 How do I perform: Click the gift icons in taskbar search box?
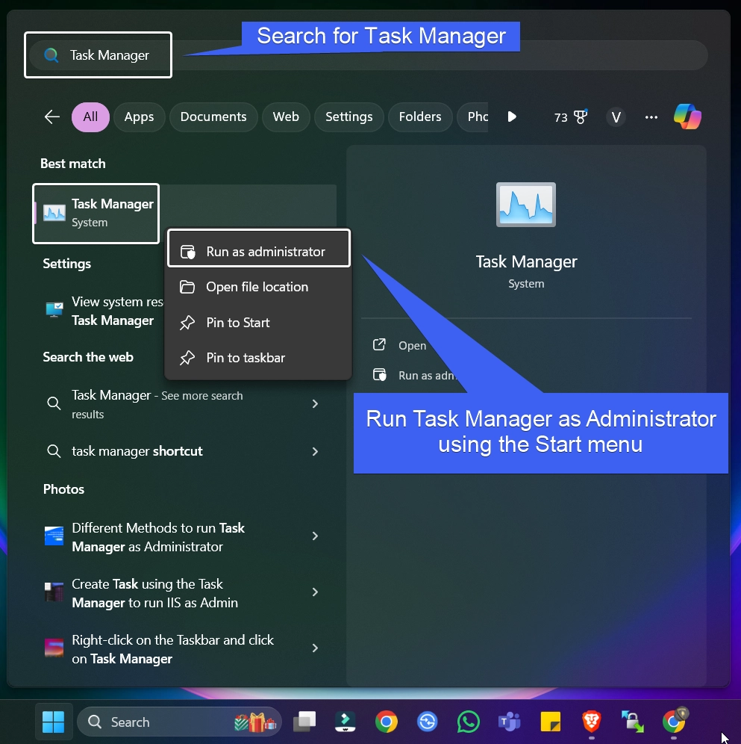255,722
